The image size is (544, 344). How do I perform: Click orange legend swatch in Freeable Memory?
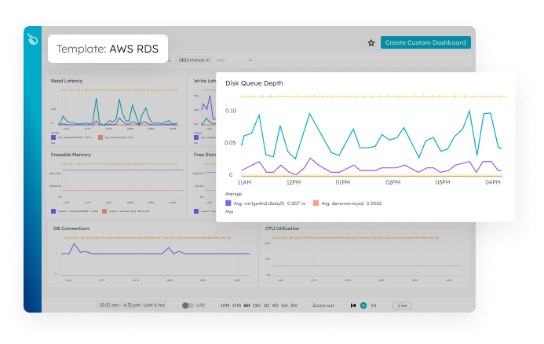click(104, 211)
